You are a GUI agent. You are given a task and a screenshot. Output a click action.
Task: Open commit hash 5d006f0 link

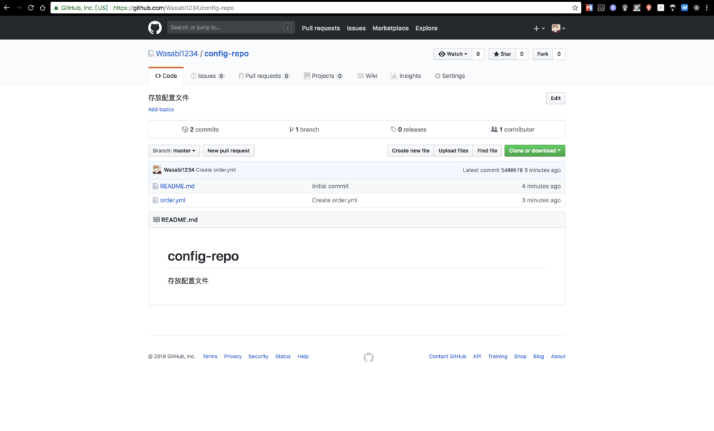512,170
